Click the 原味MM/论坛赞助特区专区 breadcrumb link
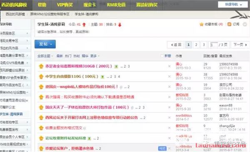 tap(50, 14)
